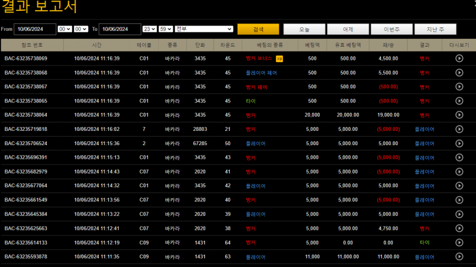Click shoe number 28803
This screenshot has width=476, height=267.
[x=200, y=129]
